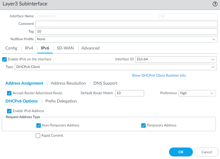Disable the Enable IPv6 Address checkbox
The height and width of the screenshot is (159, 220).
click(x=9, y=111)
